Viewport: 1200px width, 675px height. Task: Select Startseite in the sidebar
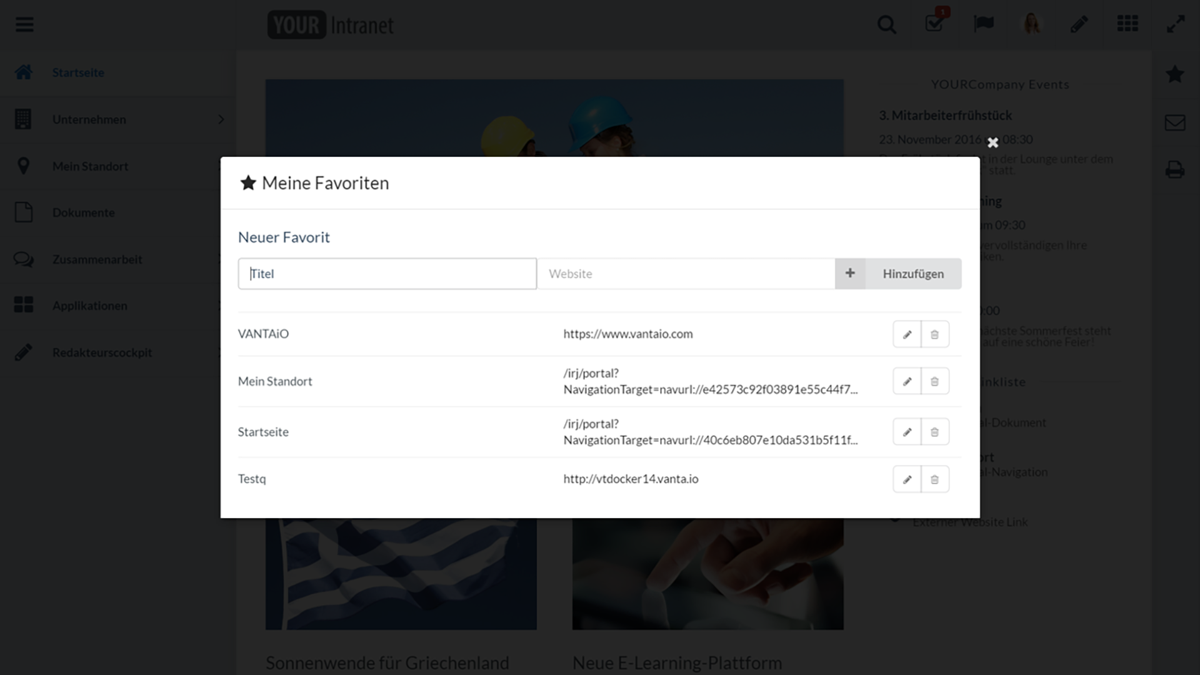click(117, 72)
